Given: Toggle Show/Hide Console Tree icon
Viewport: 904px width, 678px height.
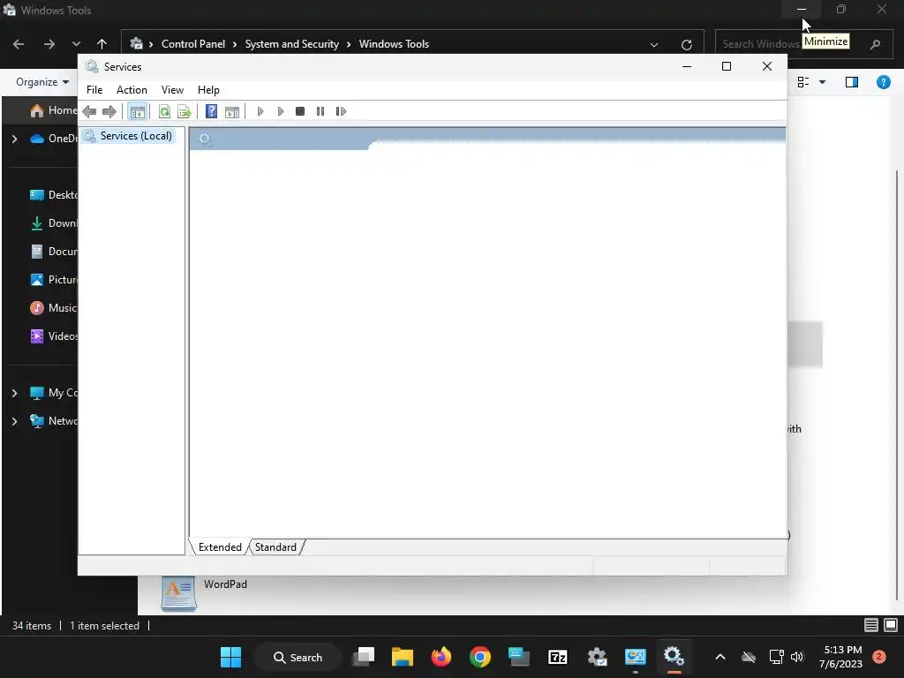Looking at the screenshot, I should point(137,111).
